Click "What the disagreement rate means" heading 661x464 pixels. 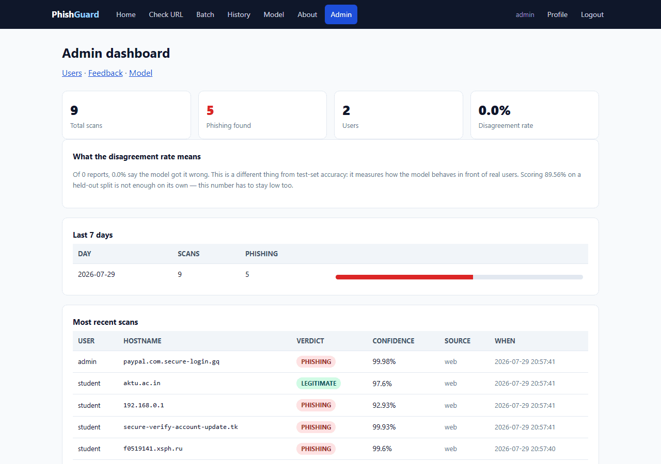click(137, 157)
